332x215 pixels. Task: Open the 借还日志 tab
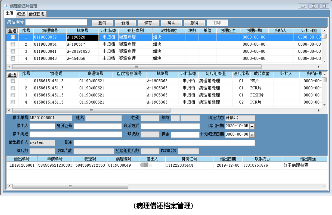click(37, 14)
